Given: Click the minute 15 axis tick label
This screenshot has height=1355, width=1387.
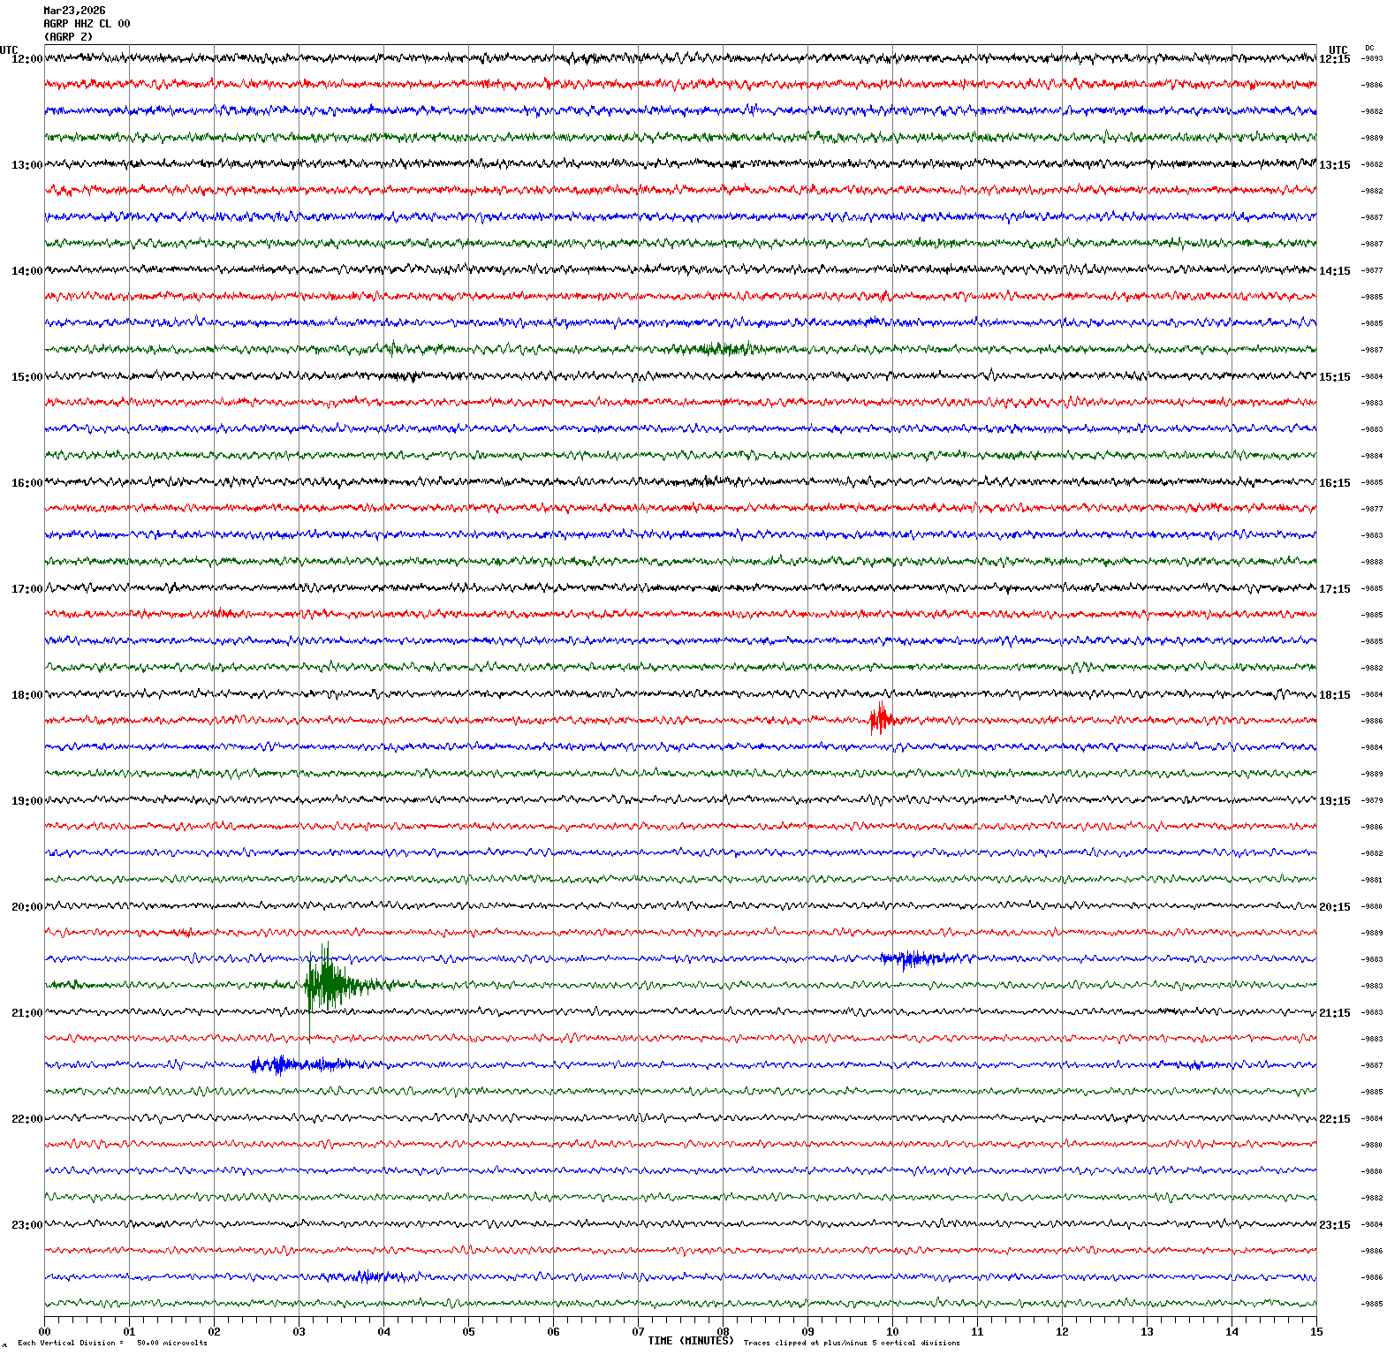Looking at the screenshot, I should click(x=1316, y=1332).
